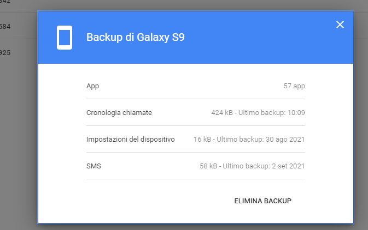Viewport: 368px width, 230px height.
Task: Click the phone device icon in header
Action: [x=65, y=38]
